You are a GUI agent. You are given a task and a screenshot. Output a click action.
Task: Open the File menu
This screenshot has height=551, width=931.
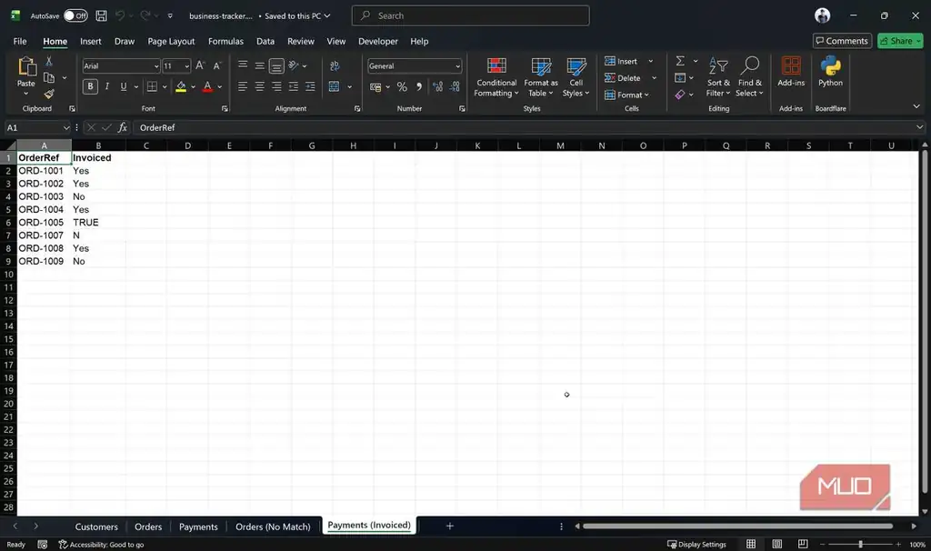[x=20, y=42]
